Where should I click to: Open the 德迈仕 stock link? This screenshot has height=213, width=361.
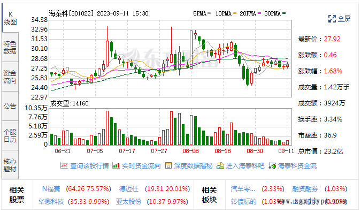129,189
